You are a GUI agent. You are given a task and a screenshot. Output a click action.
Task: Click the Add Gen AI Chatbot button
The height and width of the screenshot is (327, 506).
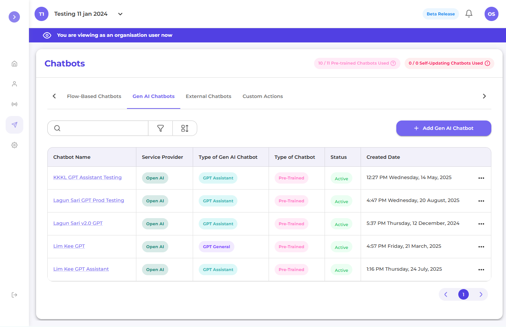[x=444, y=128]
